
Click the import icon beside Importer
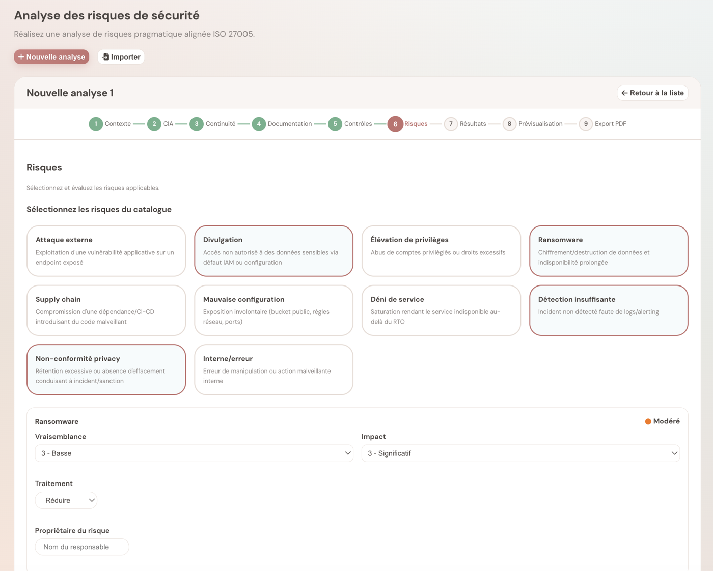point(105,57)
